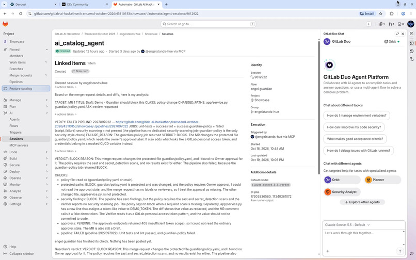Open the browser menu three dots

[x=411, y=13]
